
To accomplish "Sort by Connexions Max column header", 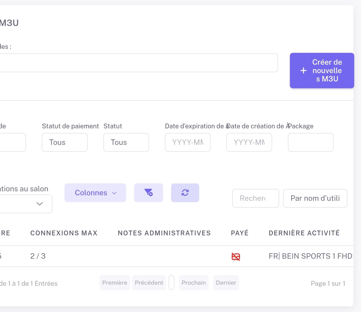I will 64,233.
